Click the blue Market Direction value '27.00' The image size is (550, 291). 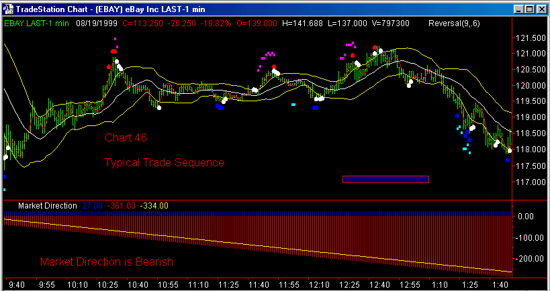[92, 206]
